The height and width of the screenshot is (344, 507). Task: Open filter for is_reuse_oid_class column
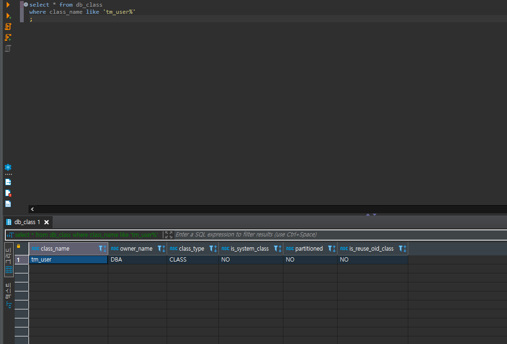pyautogui.click(x=401, y=248)
